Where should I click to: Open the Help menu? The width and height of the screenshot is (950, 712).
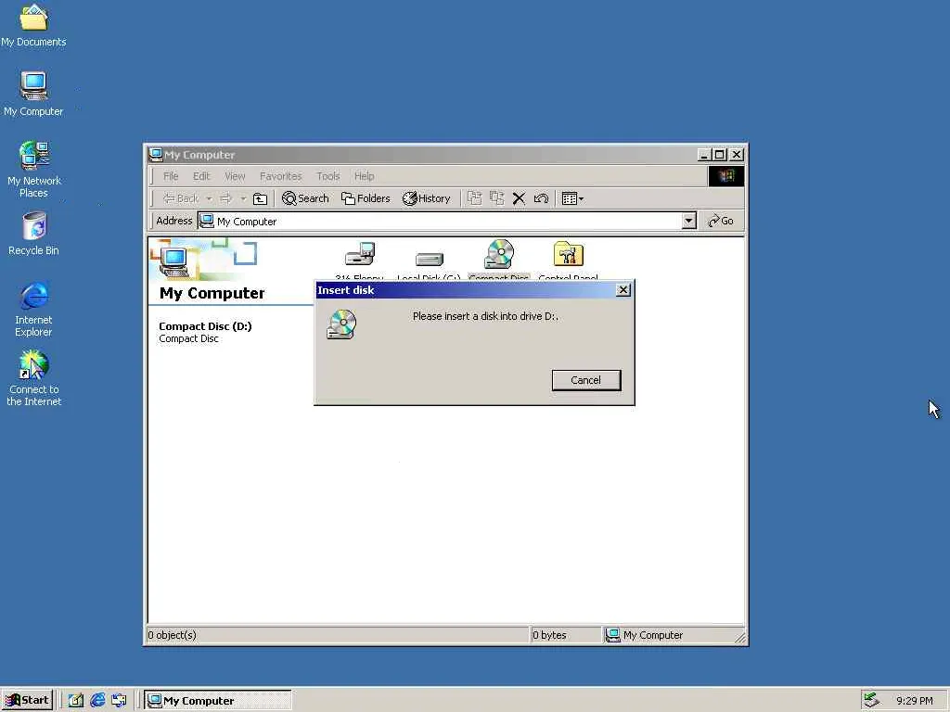tap(364, 176)
